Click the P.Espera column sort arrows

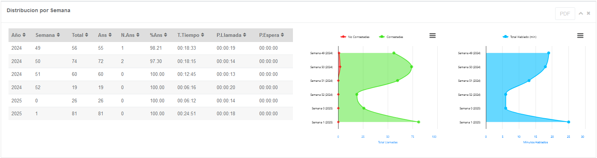point(282,35)
